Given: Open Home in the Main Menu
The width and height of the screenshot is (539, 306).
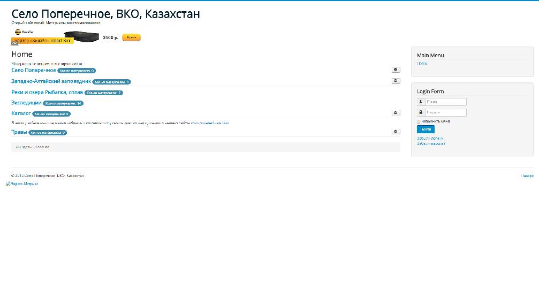Looking at the screenshot, I should (x=422, y=64).
